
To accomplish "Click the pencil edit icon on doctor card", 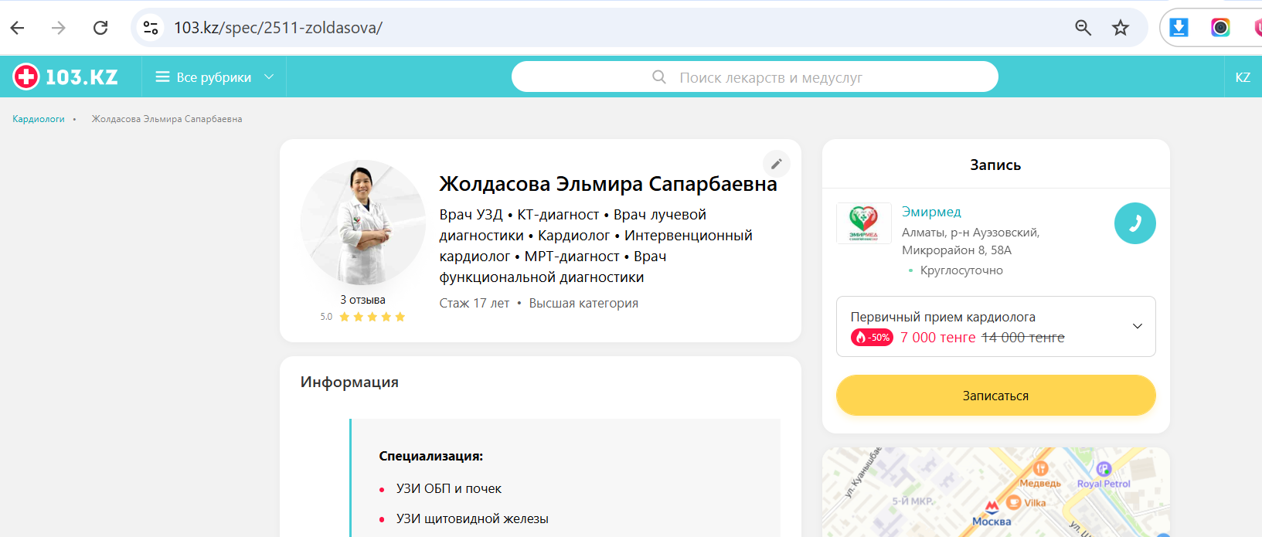I will coord(777,164).
